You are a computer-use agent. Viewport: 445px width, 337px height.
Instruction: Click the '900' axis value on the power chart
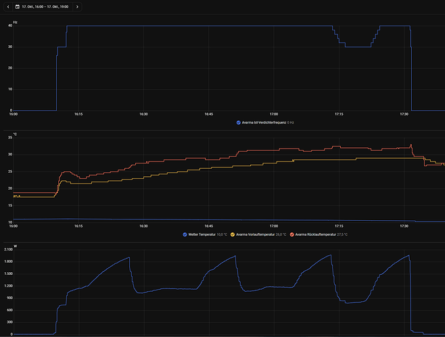(x=10, y=298)
